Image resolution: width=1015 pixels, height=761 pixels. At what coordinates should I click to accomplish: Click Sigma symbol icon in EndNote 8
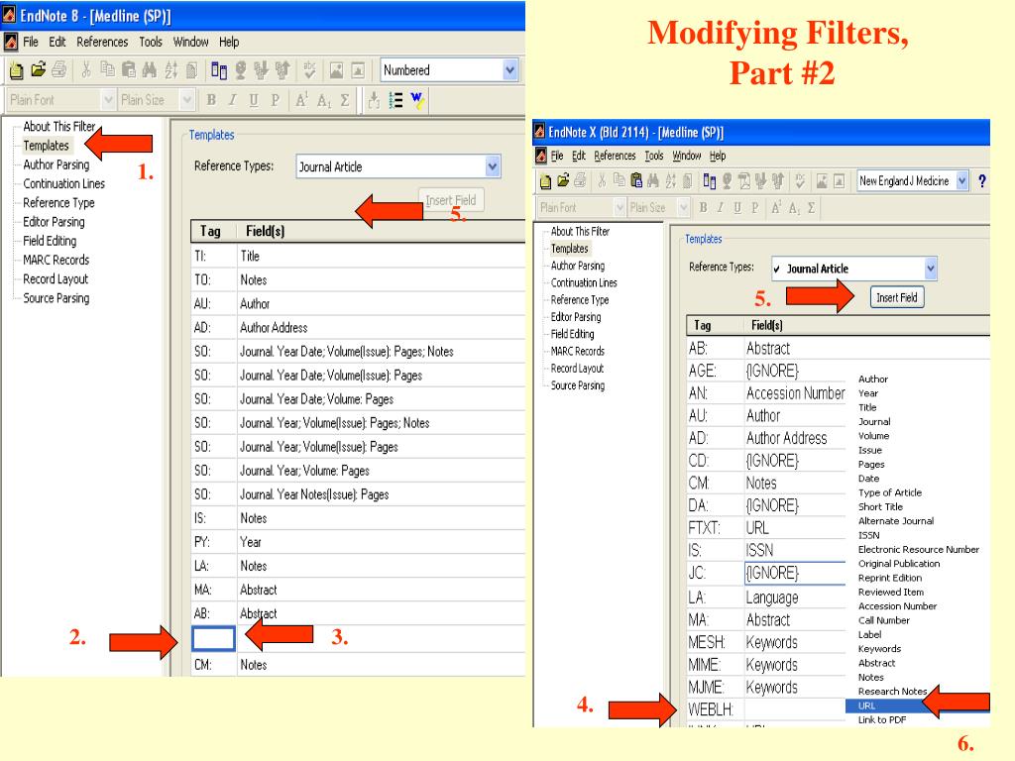pyautogui.click(x=345, y=100)
